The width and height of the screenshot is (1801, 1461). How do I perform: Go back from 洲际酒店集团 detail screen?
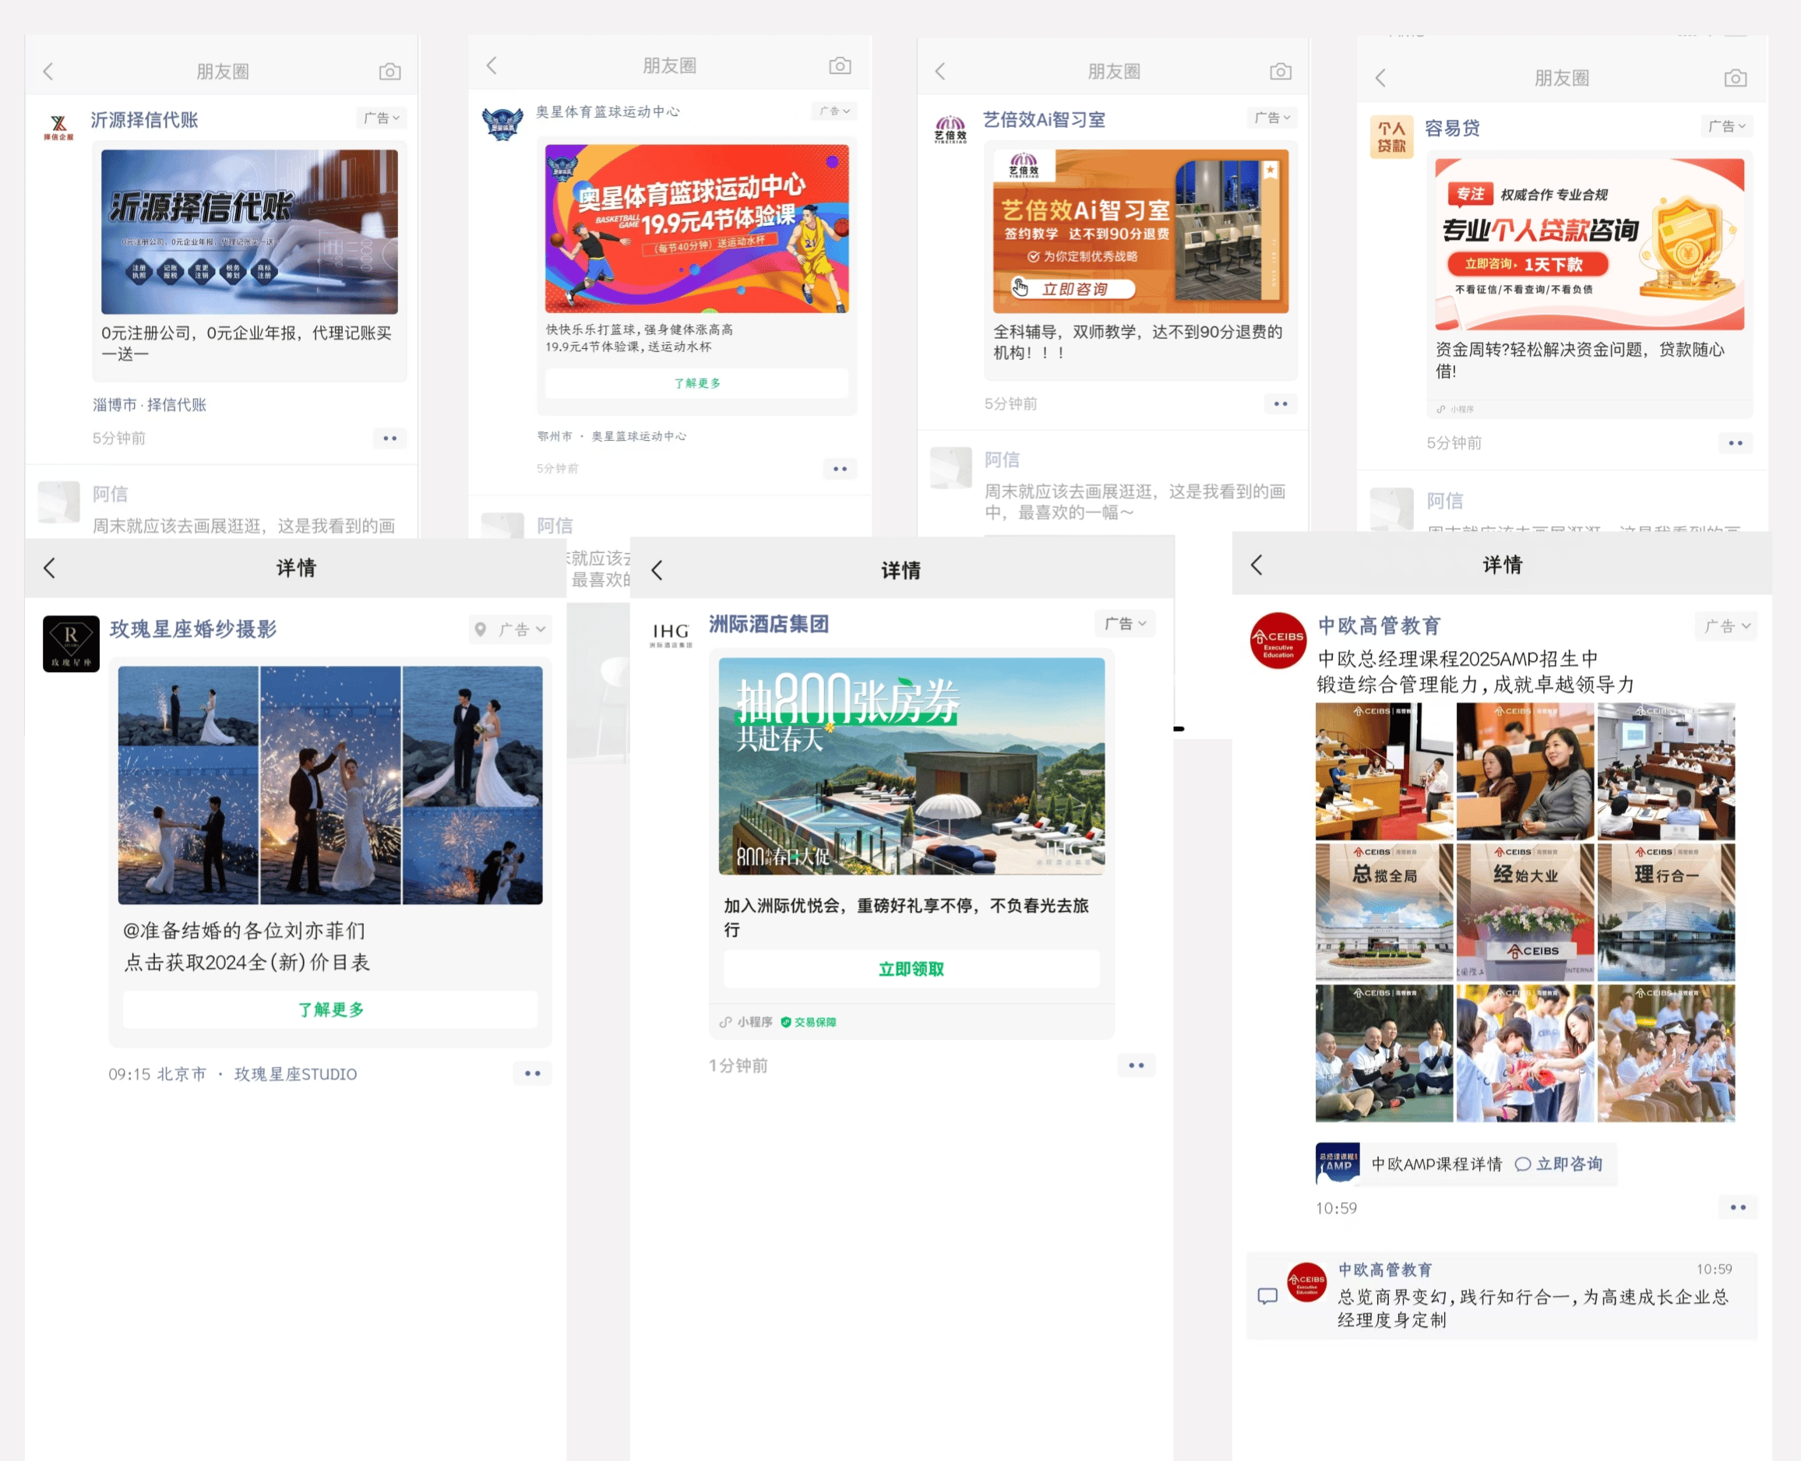(657, 571)
